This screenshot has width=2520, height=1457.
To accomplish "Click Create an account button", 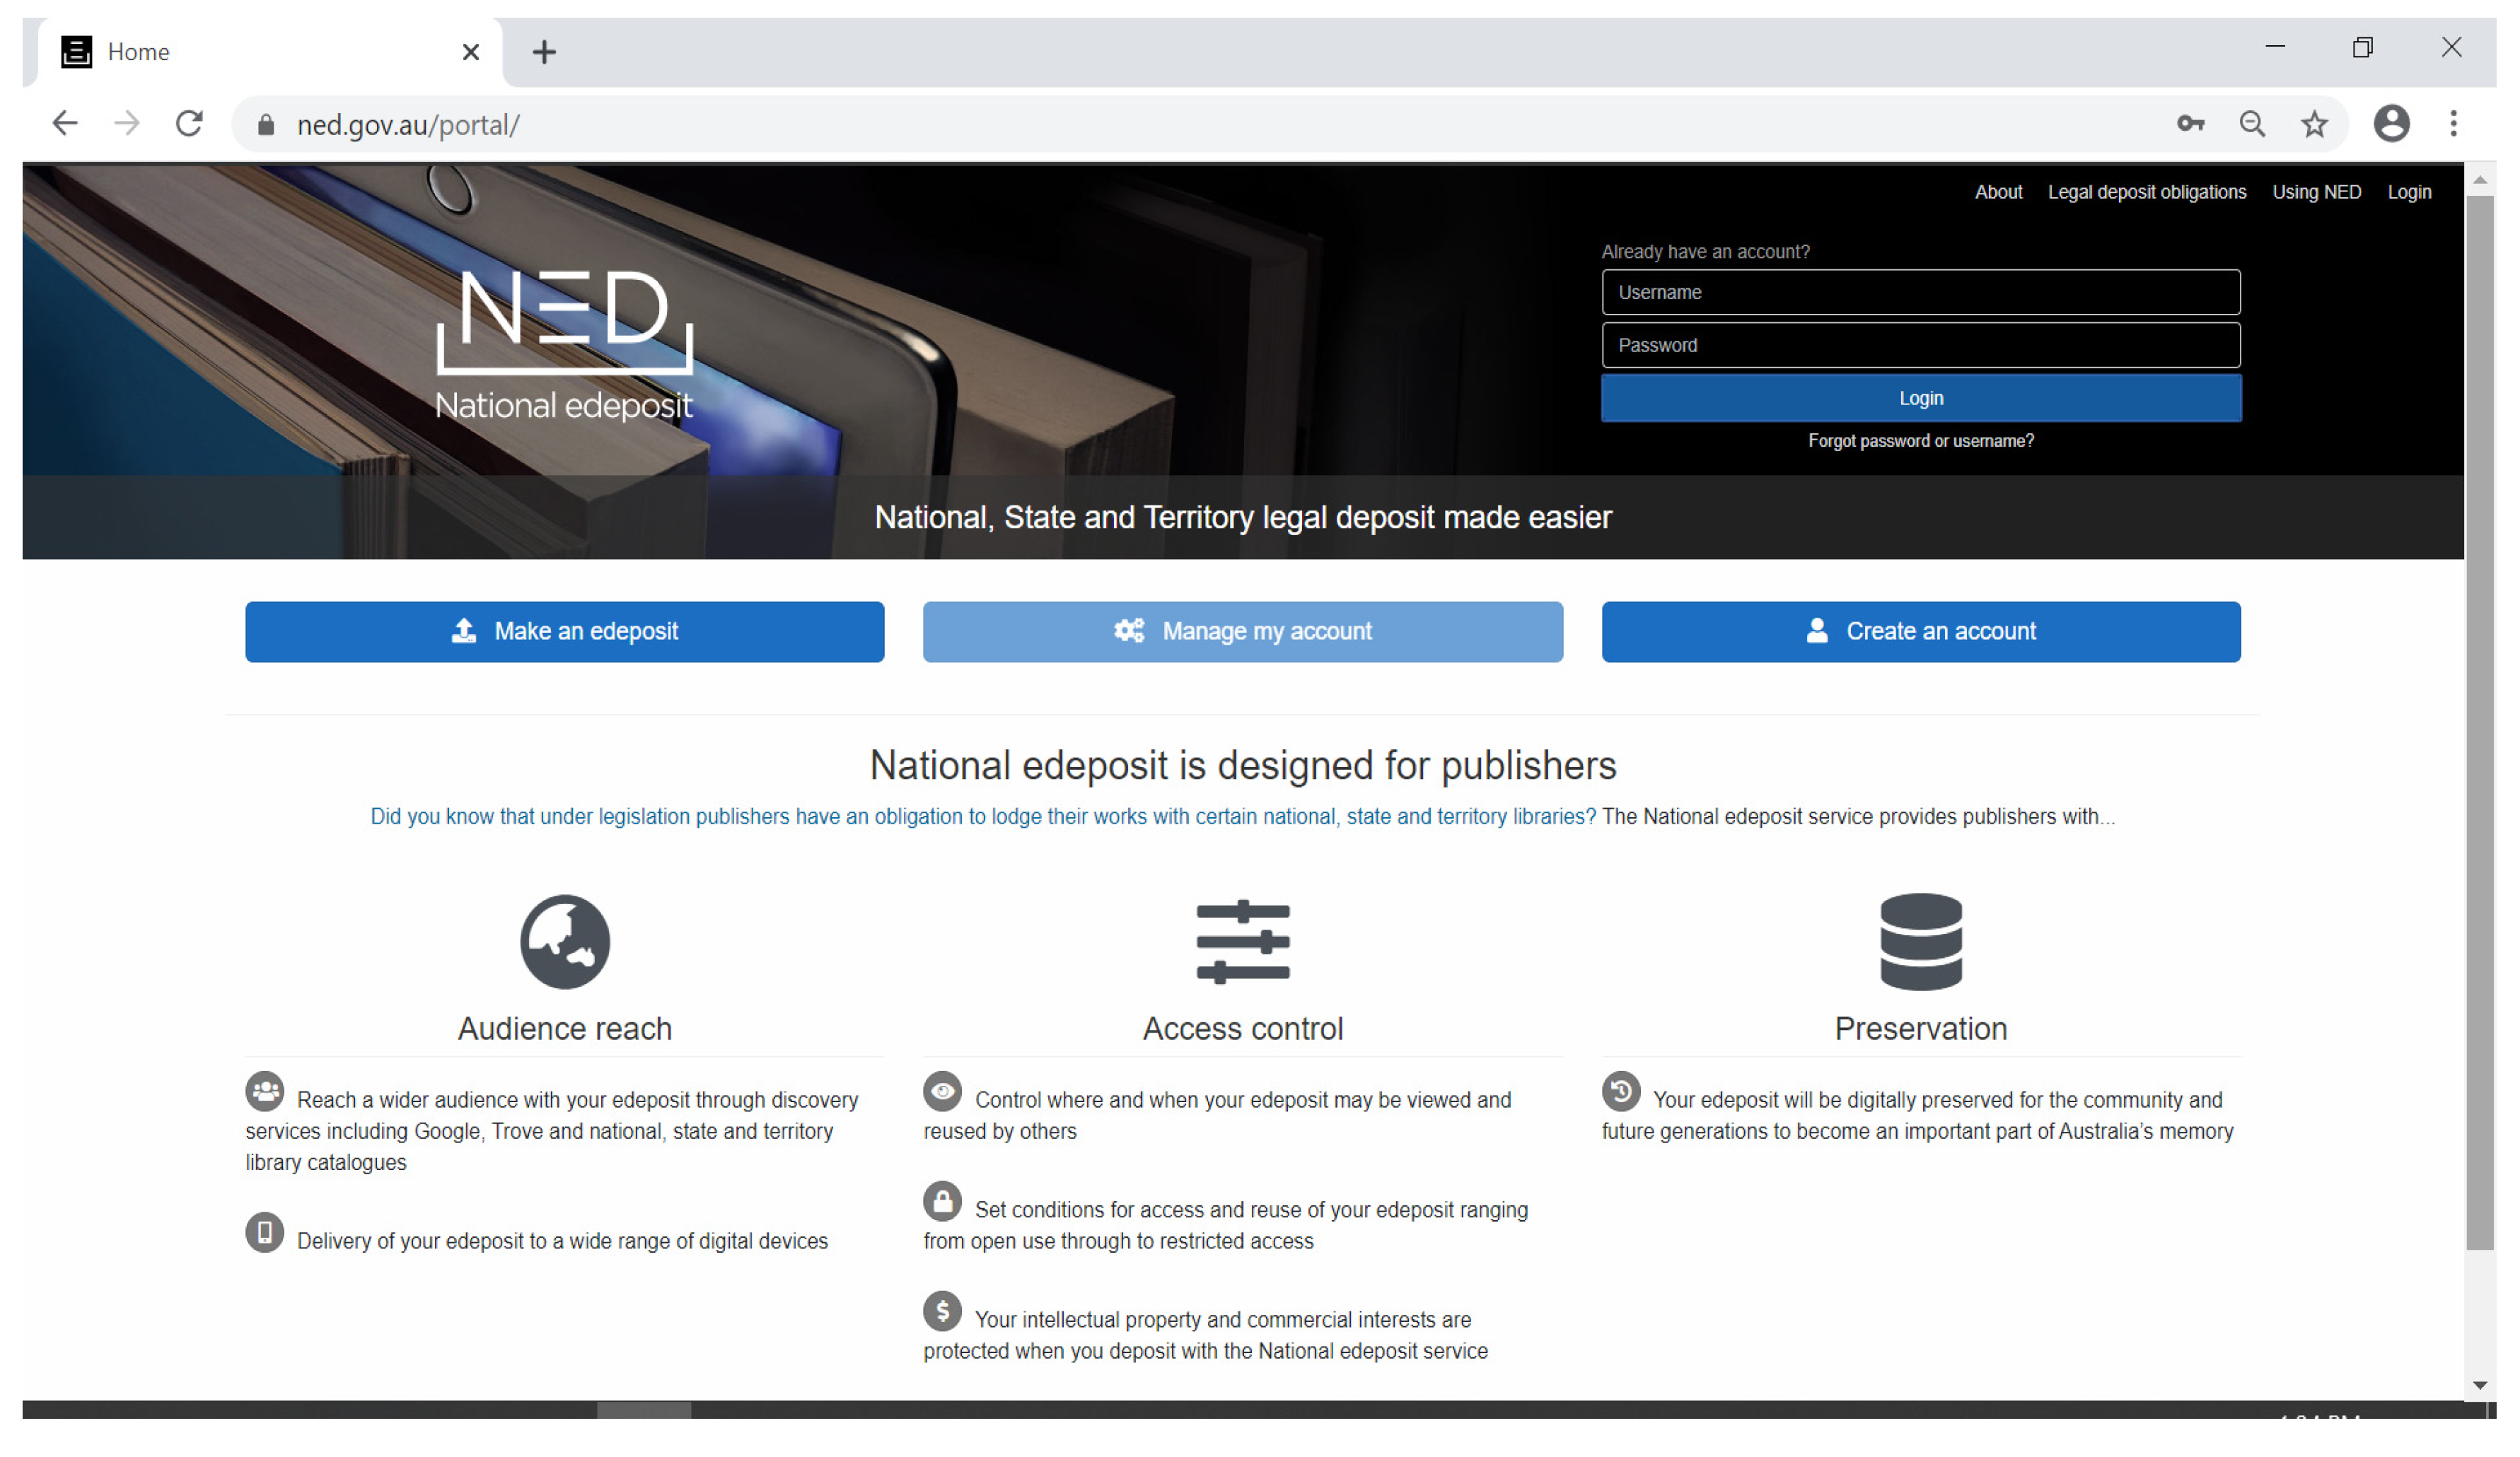I will (x=1920, y=631).
